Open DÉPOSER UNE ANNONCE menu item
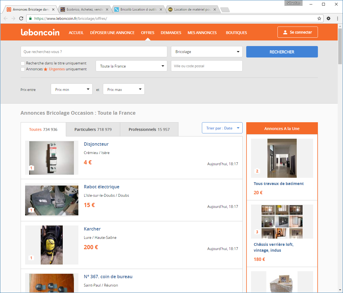Image resolution: width=343 pixels, height=293 pixels. [x=112, y=33]
